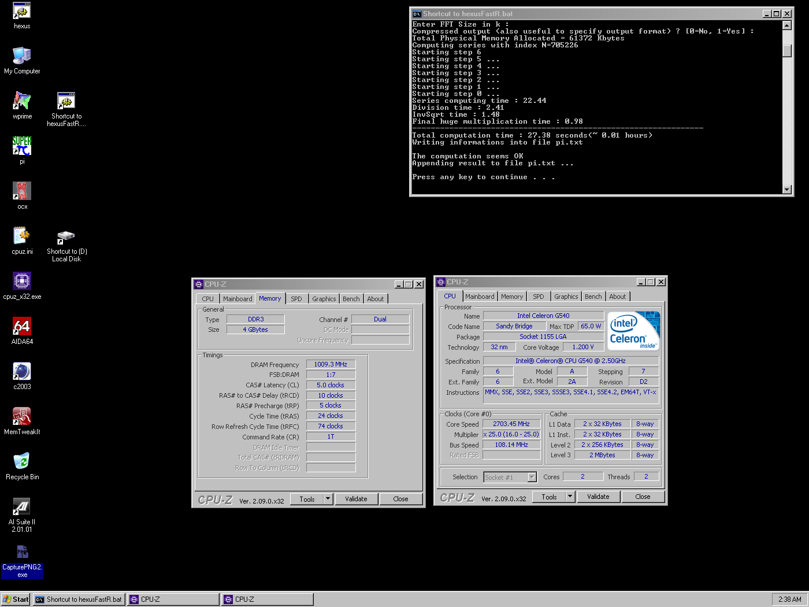Click the Multiplier x 25.0 value field
The width and height of the screenshot is (809, 607).
coord(511,434)
